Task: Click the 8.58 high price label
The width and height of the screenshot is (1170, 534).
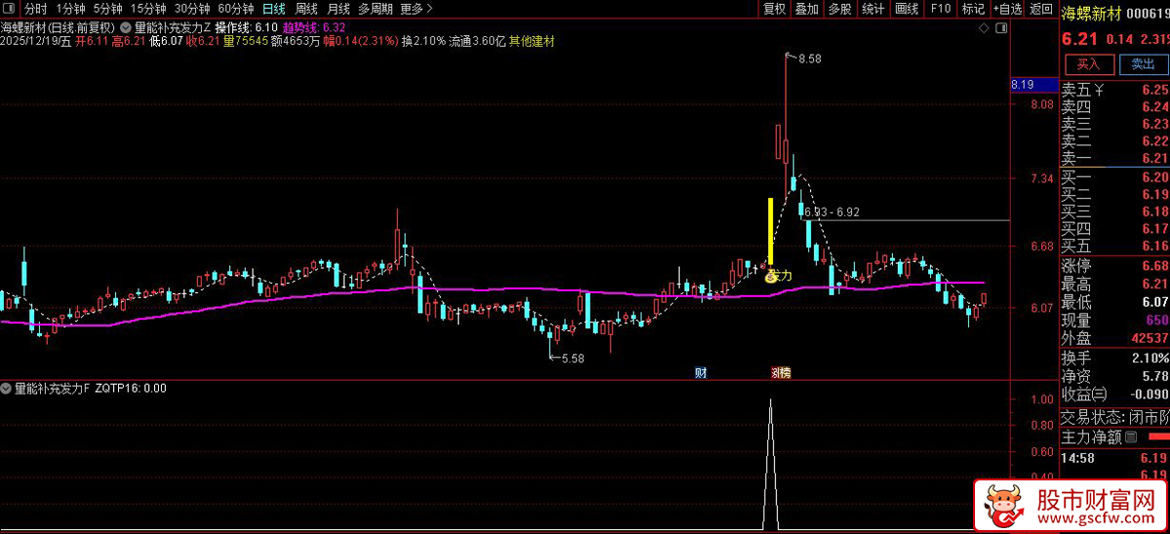Action: point(809,59)
